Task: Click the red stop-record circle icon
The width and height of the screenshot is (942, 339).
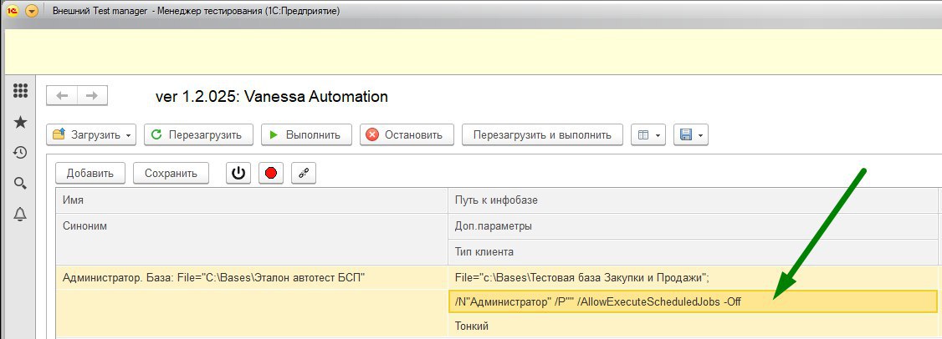Action: 271,174
